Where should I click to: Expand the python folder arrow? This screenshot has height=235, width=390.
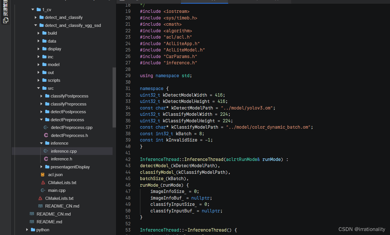click(x=27, y=230)
